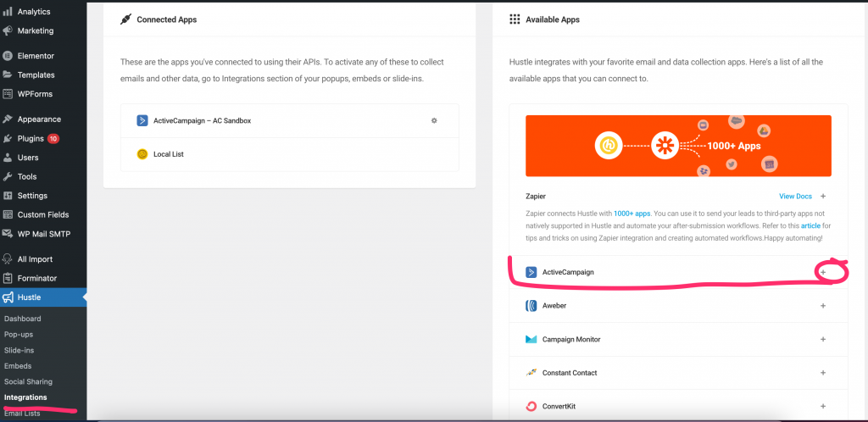This screenshot has height=422, width=868.
Task: Open the Email Lists submenu
Action: [x=21, y=414]
